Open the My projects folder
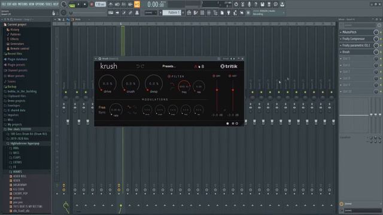 tap(14, 124)
